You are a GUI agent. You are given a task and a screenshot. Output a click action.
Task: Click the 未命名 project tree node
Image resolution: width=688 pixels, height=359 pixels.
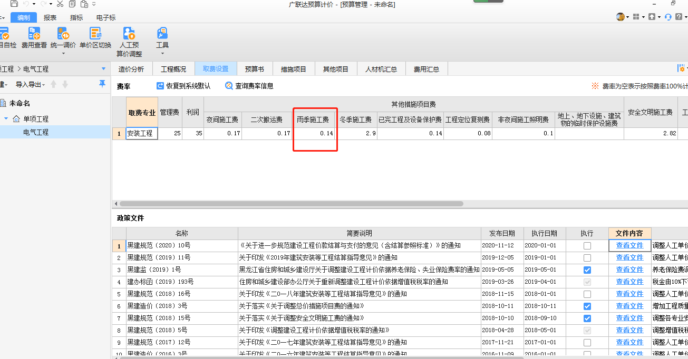pos(20,104)
